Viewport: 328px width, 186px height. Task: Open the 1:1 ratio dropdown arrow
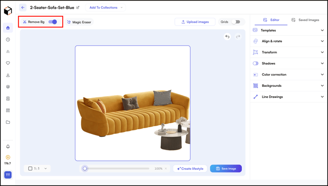46,169
